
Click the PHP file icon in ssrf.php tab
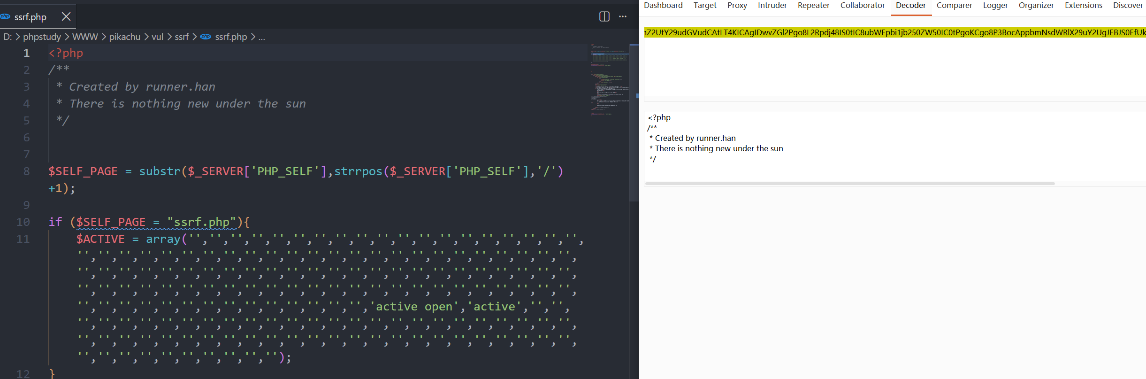[x=5, y=17]
